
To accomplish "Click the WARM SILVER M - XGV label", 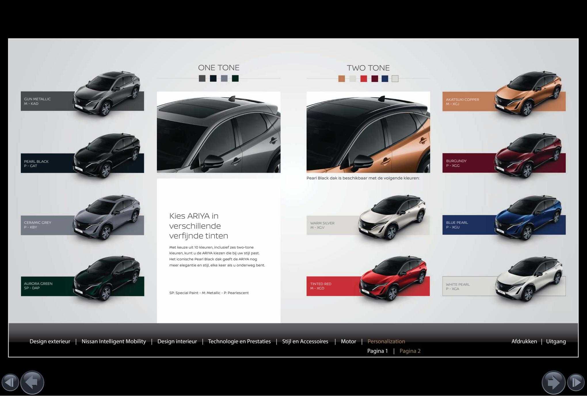I will tap(322, 225).
